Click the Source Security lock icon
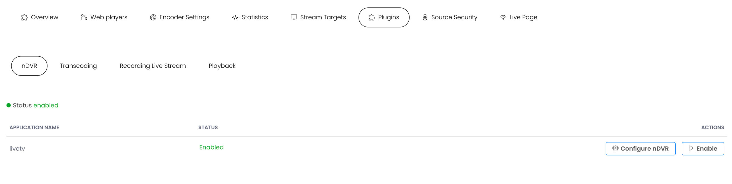 (425, 17)
